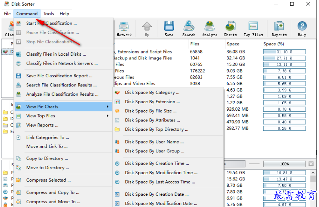Click the icon next to Classify Files in Local Disks
This screenshot has height=207, width=319.
coord(18,54)
